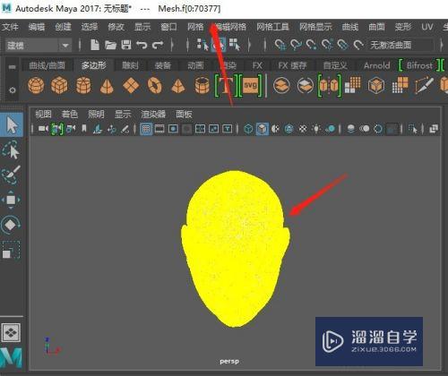Viewport: 448px width, 376px height.
Task: Open the 创建 menu
Action: click(63, 27)
